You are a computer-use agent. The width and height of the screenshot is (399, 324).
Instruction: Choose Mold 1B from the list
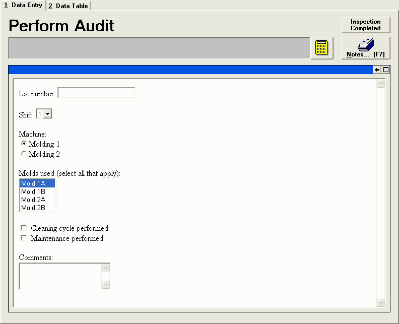coord(37,191)
